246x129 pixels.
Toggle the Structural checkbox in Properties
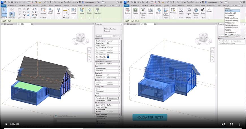108,75
